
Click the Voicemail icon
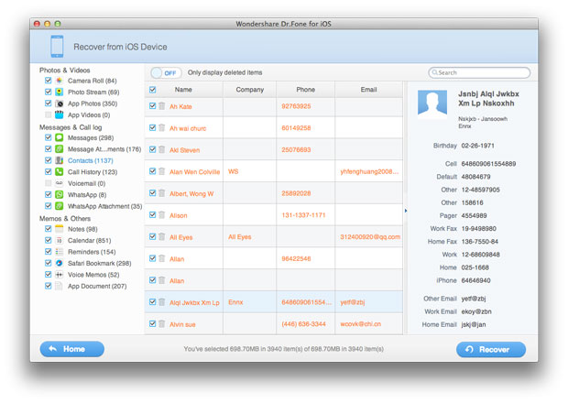[x=59, y=183]
